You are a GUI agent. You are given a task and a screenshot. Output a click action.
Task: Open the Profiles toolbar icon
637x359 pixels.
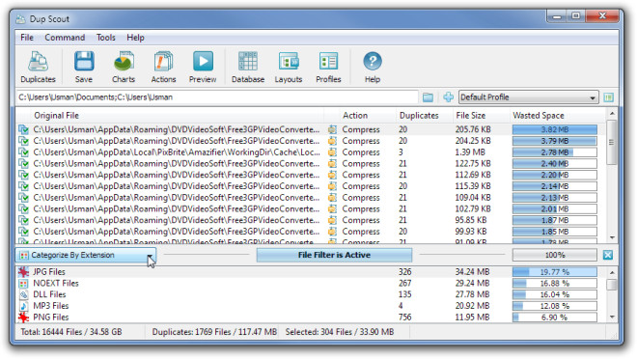pyautogui.click(x=328, y=67)
